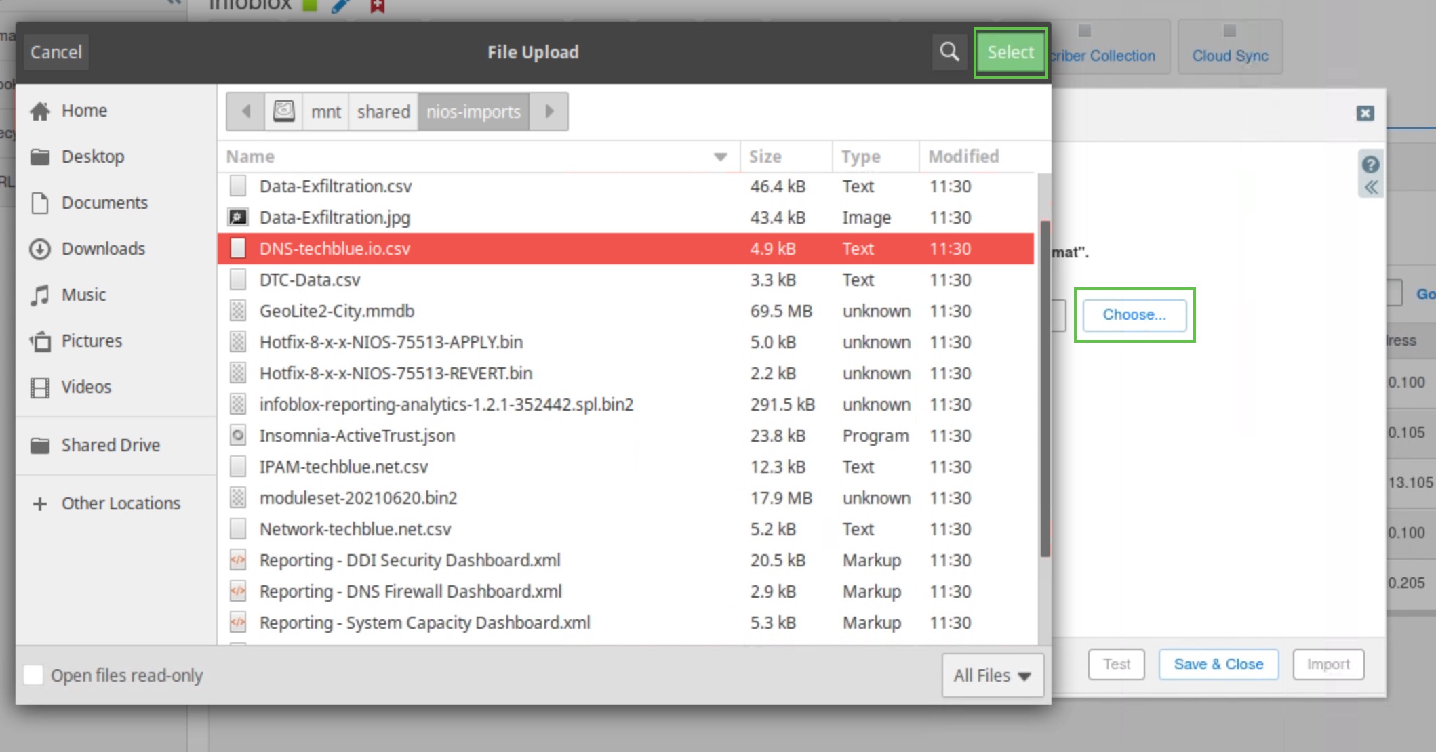Enable the Open files read-only checkbox
Screen dimensions: 1436x752
coord(33,675)
